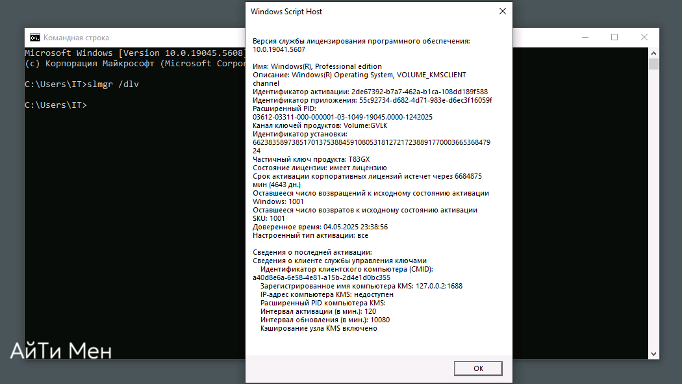Screen dimensions: 682x384
Task: Click the 'Windows: 1001' rearm count line
Action: point(279,201)
